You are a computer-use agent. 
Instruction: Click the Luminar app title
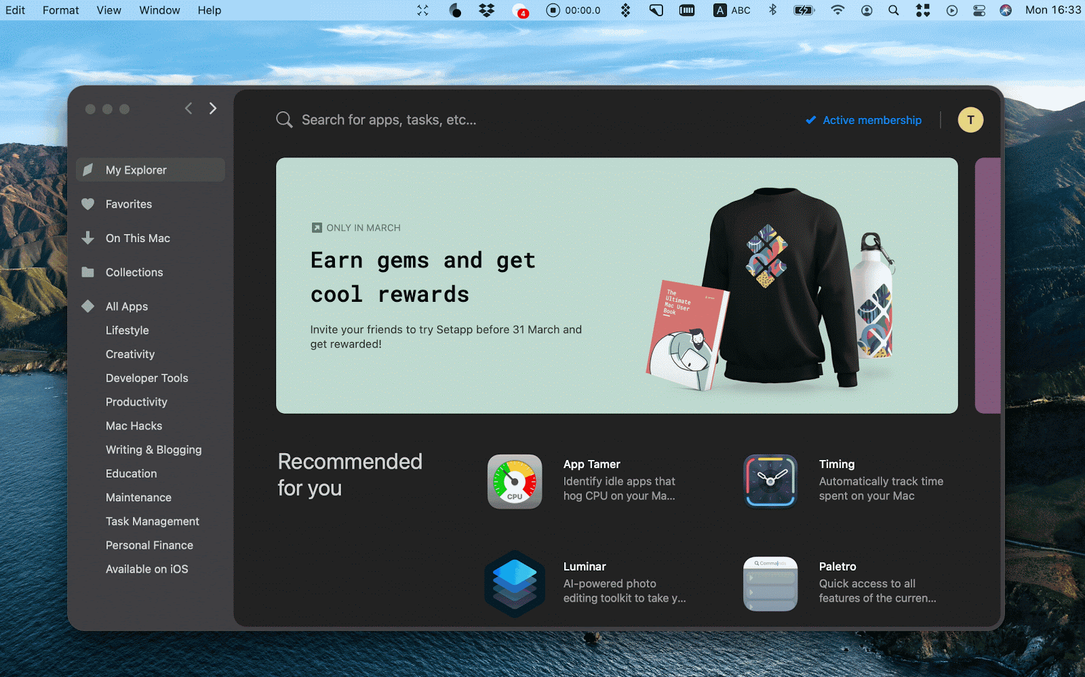point(585,566)
